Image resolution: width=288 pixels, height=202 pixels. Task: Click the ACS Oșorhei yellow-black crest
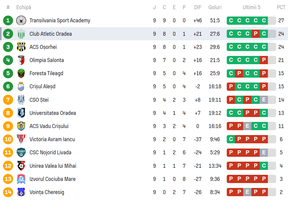pyautogui.click(x=21, y=47)
